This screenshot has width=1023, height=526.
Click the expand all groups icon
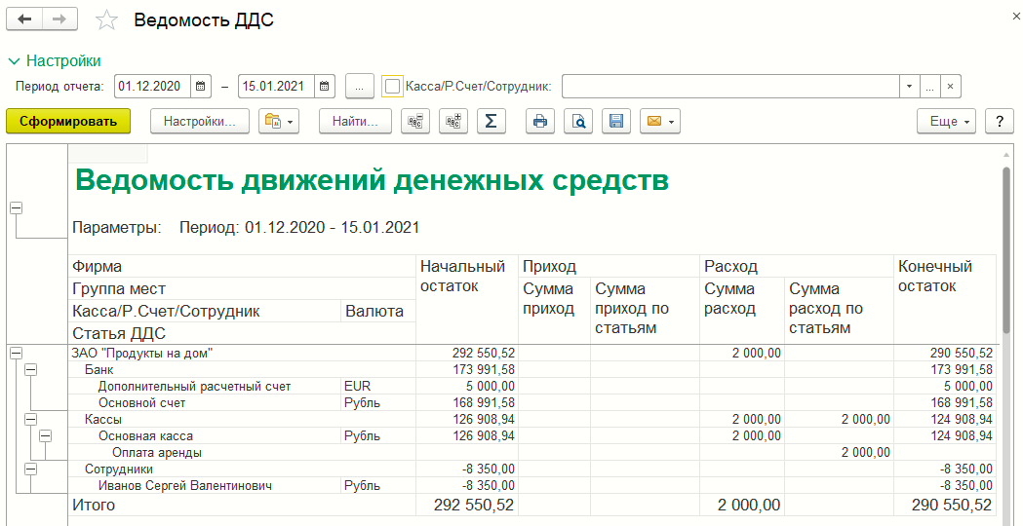click(x=453, y=121)
